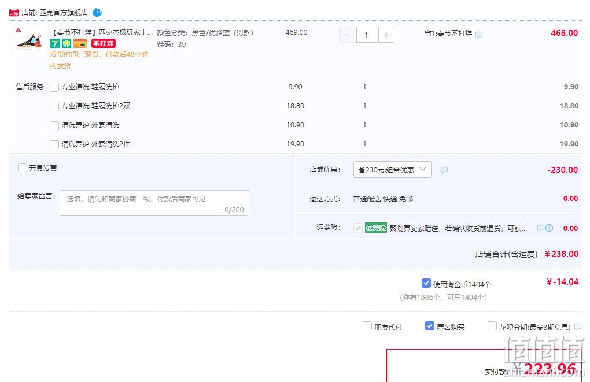Click the store total ¥238.00
Image resolution: width=590 pixels, height=382 pixels.
[x=562, y=254]
